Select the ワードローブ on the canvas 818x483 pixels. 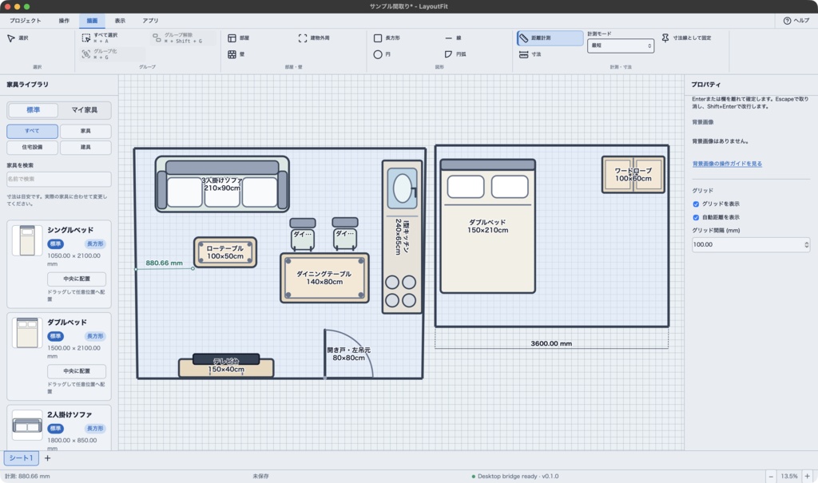[x=633, y=175]
